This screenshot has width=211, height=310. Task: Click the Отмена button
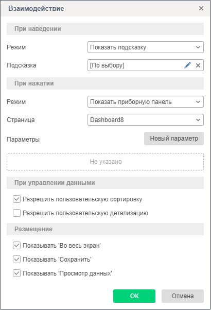tap(183, 296)
